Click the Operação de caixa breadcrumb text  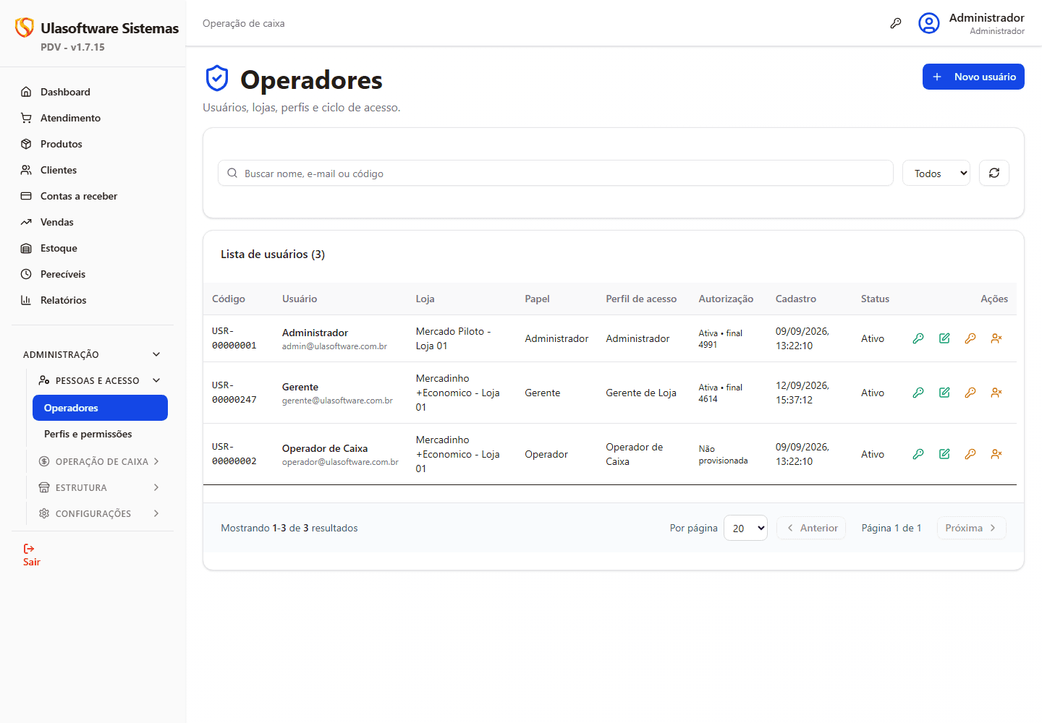tap(243, 23)
